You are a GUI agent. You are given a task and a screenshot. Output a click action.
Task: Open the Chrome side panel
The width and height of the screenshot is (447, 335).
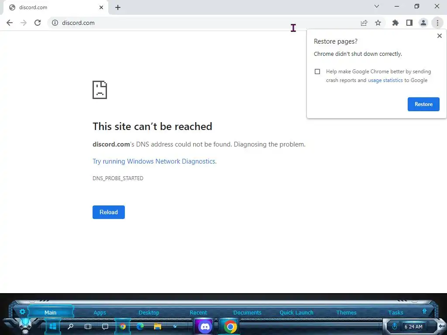coord(409,23)
